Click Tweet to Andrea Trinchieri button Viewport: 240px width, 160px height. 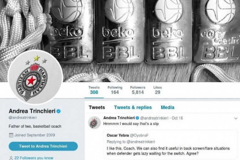(43, 146)
